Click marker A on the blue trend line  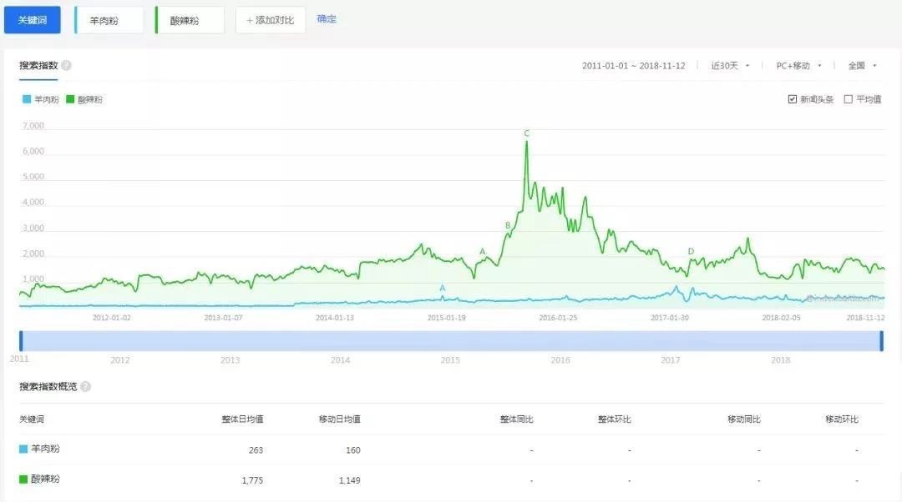443,289
